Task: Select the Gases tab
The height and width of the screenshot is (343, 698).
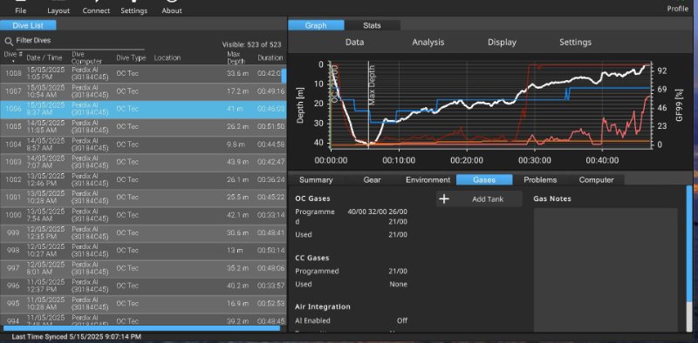Action: (484, 180)
